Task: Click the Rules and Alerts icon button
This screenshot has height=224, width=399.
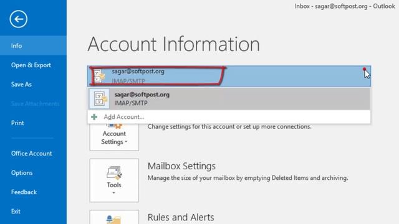Action: point(114,217)
